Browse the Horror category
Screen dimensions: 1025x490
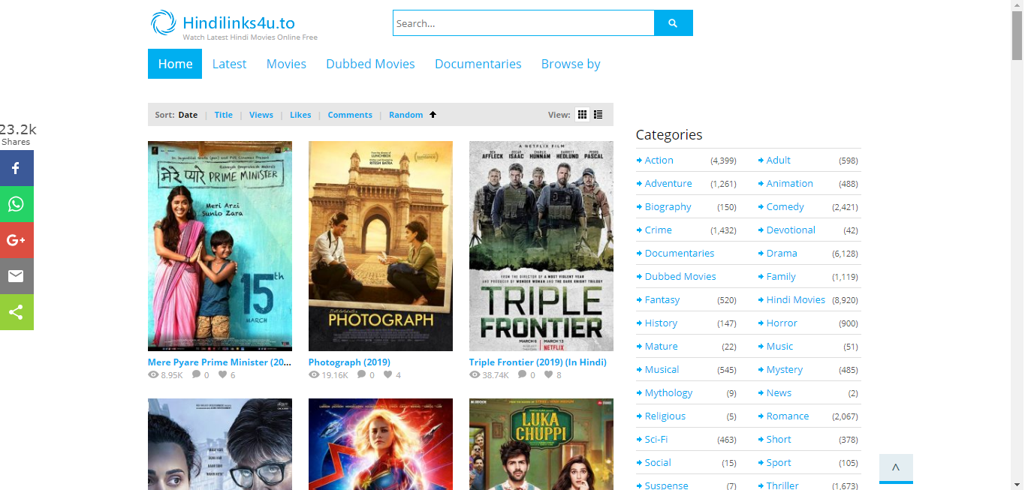tap(782, 323)
